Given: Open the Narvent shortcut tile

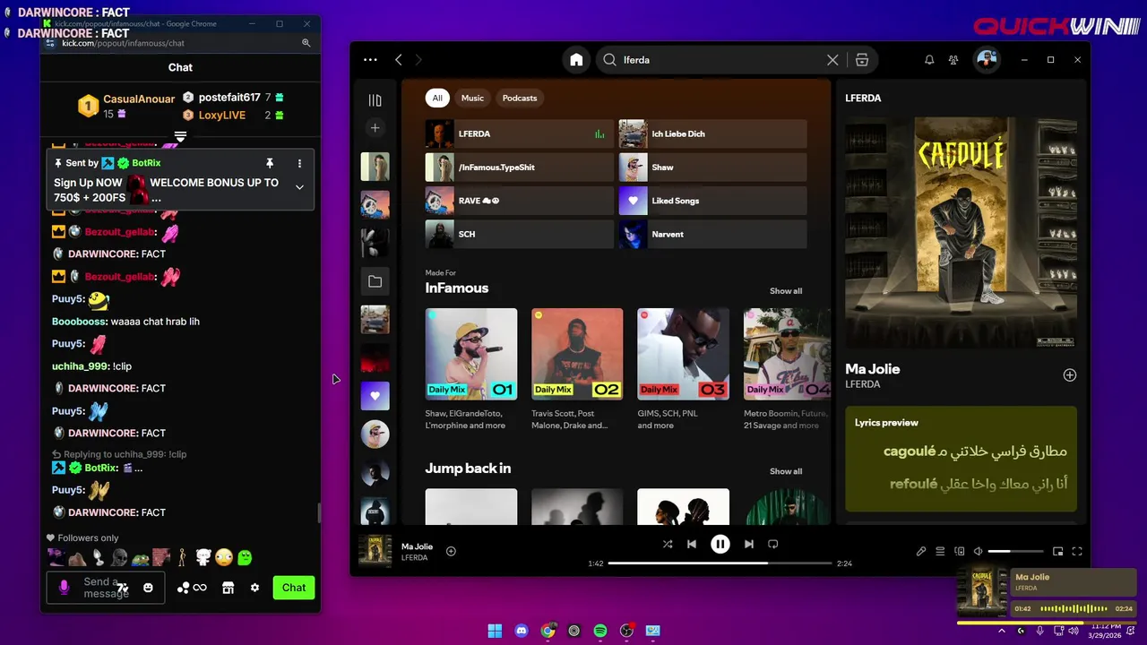Looking at the screenshot, I should (713, 234).
